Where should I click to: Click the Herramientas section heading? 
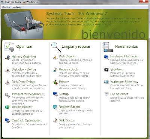pyautogui.click(x=126, y=47)
